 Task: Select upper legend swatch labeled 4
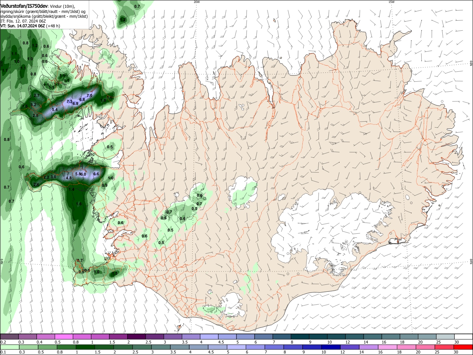click(x=209, y=337)
